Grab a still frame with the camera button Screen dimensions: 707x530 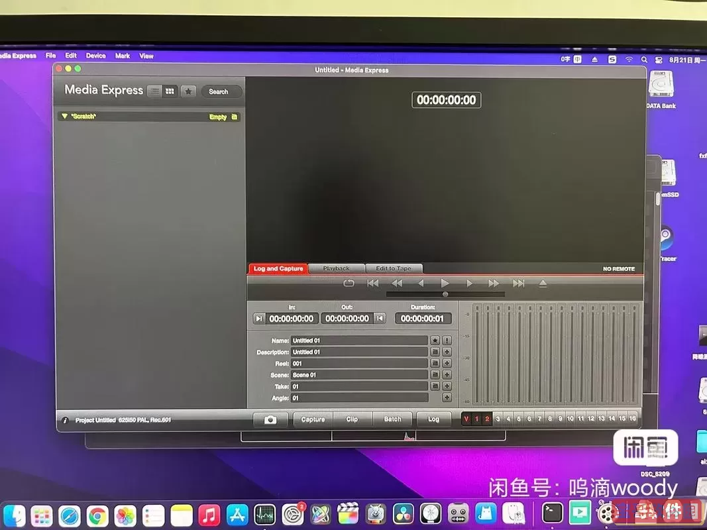pyautogui.click(x=270, y=419)
